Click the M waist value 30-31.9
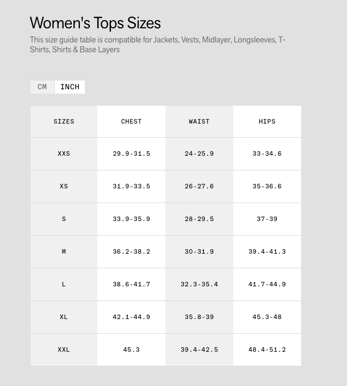 point(199,252)
